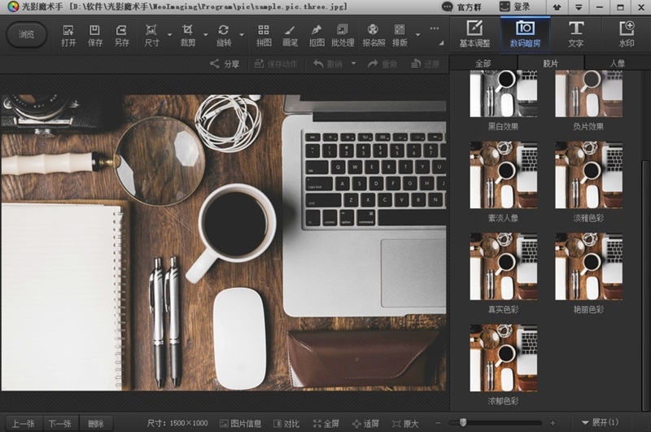Click the 打开 (Open) toolbar icon
The image size is (651, 432).
[x=68, y=35]
